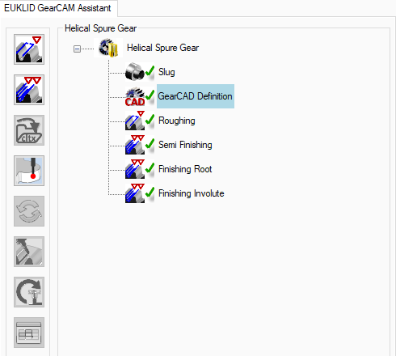
Task: Click the cltx export folder button
Action: 29,130
